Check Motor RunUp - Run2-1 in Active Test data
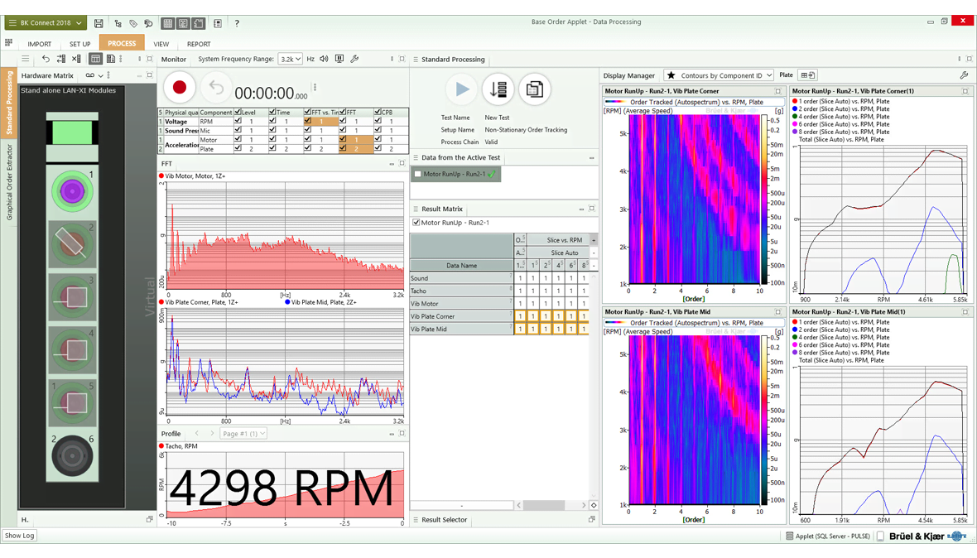977x558 pixels. (418, 175)
